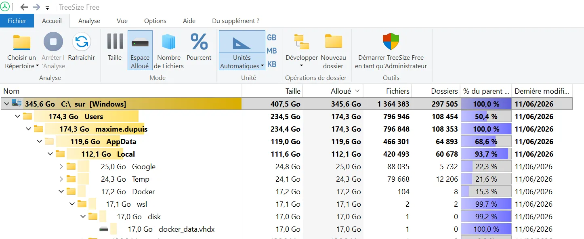This screenshot has width=584, height=239.
Task: Open the Fichier menu
Action: pyautogui.click(x=17, y=21)
